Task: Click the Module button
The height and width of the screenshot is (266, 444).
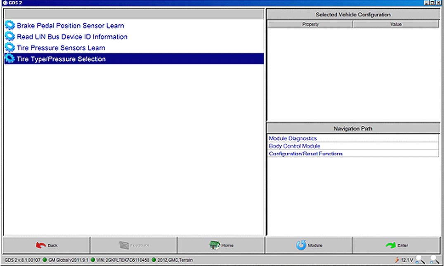Action: point(309,245)
